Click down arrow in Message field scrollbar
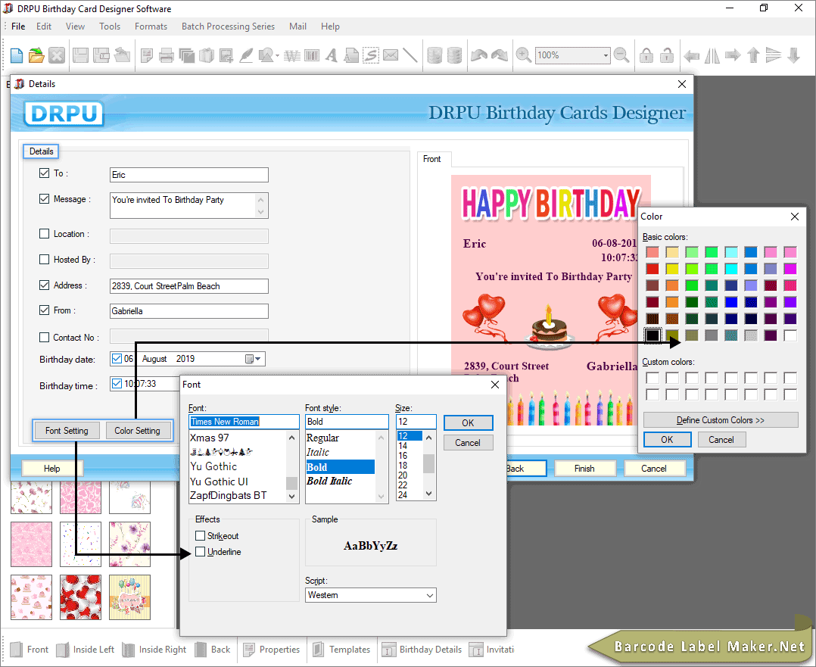 click(x=260, y=212)
